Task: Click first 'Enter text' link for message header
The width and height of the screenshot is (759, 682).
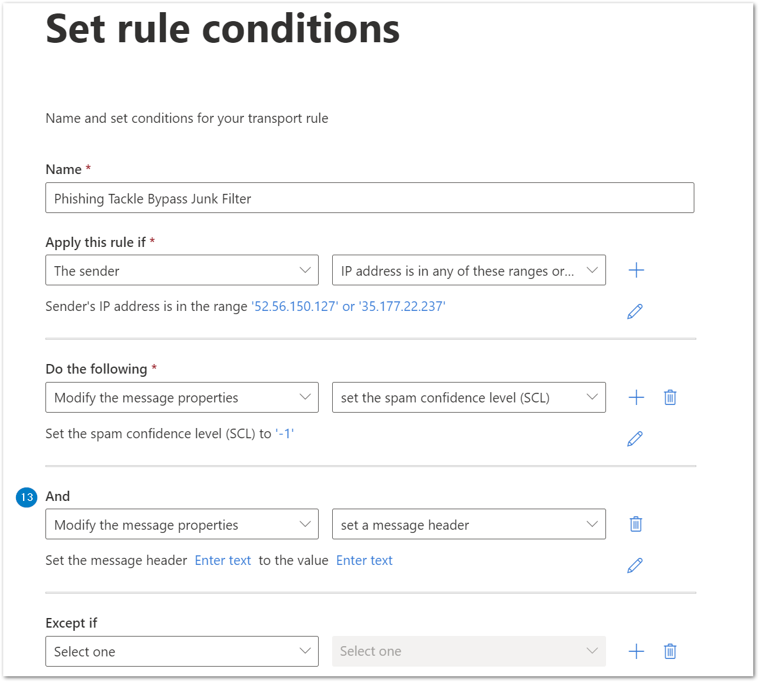Action: point(223,560)
